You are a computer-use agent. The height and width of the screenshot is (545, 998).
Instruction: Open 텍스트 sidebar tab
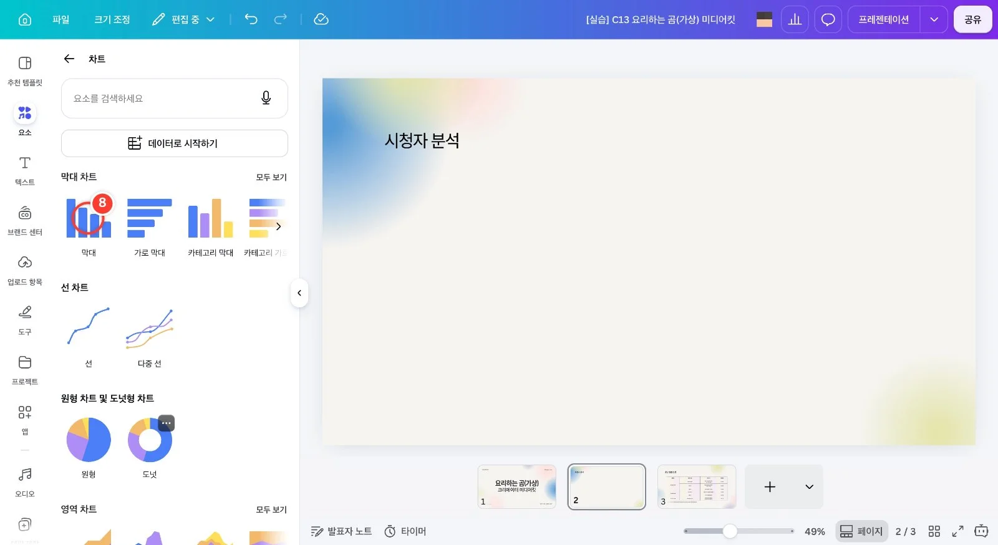pos(25,171)
